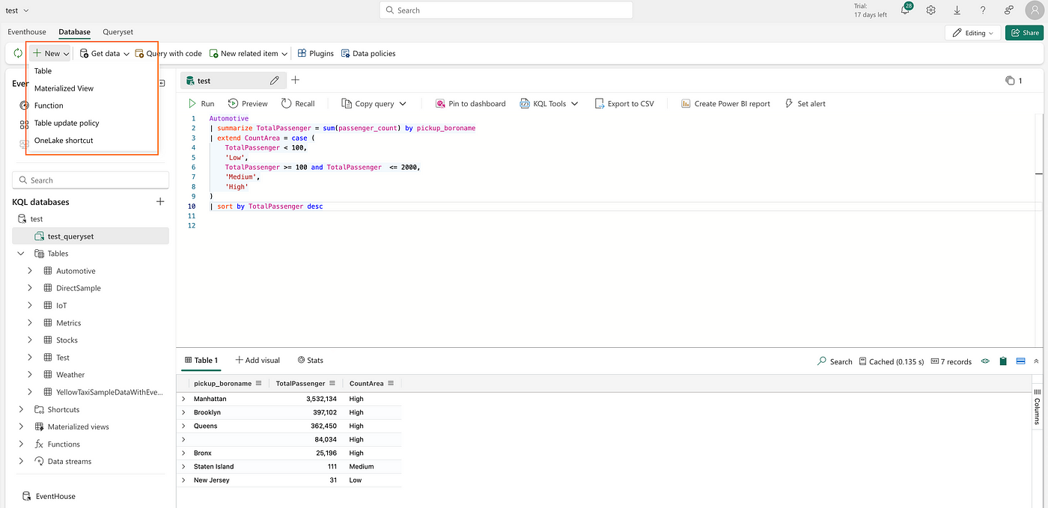Add a new KQL database with the plus
Image resolution: width=1048 pixels, height=508 pixels.
tap(159, 202)
